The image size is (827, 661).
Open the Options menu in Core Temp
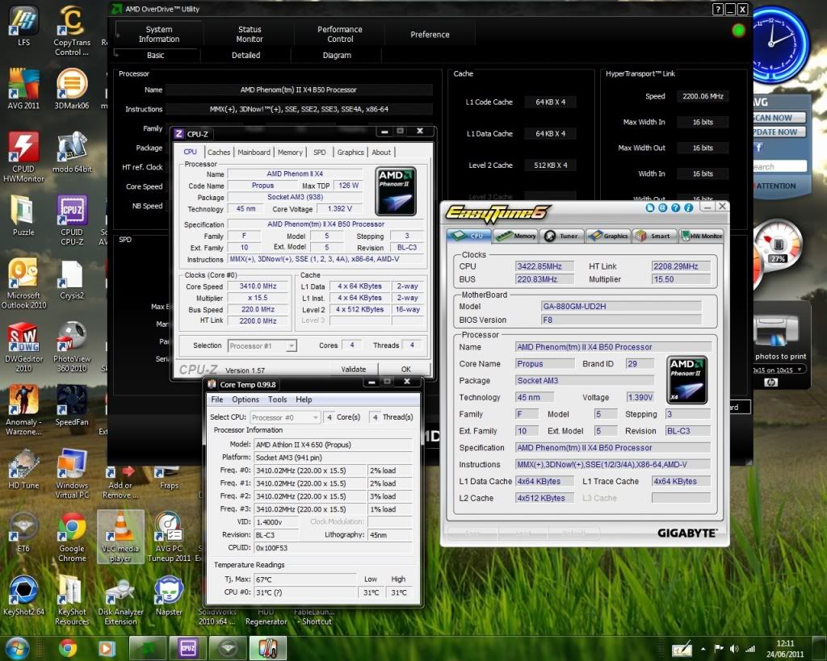(245, 399)
